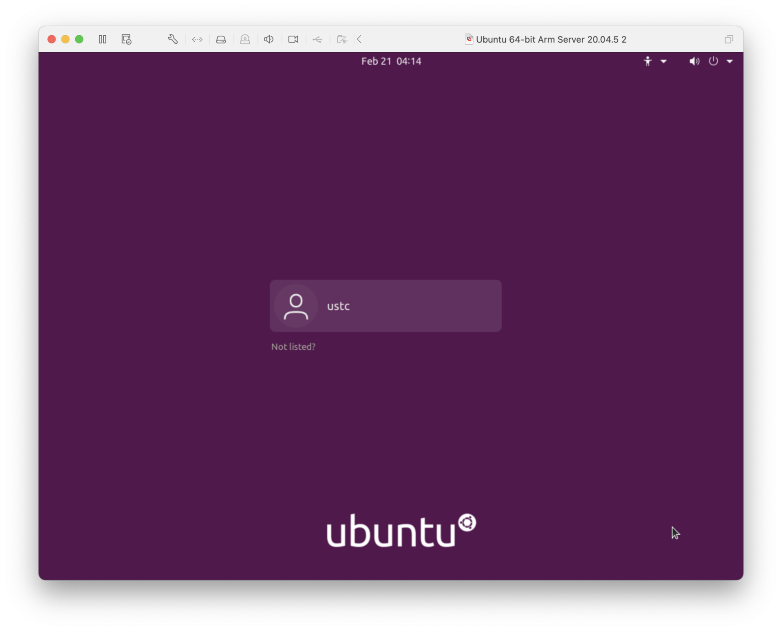
Task: Select the ustc user account
Action: pyautogui.click(x=385, y=306)
